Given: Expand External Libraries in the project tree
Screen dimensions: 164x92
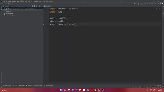Looking at the screenshot, I should coord(3,13).
